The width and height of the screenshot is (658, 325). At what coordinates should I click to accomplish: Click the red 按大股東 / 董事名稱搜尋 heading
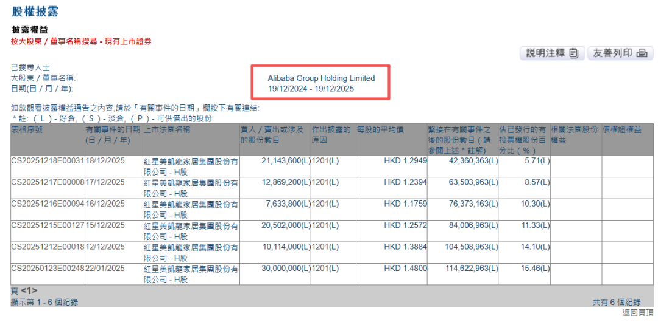[x=81, y=41]
